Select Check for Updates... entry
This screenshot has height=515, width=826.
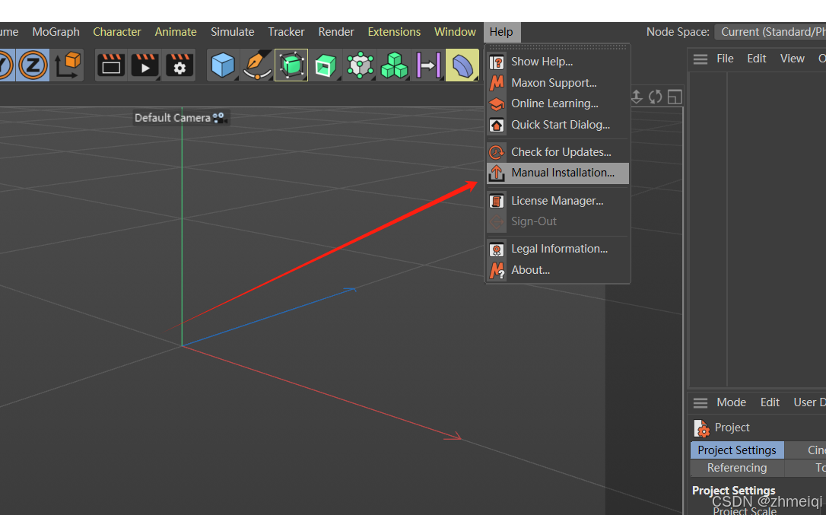point(558,152)
